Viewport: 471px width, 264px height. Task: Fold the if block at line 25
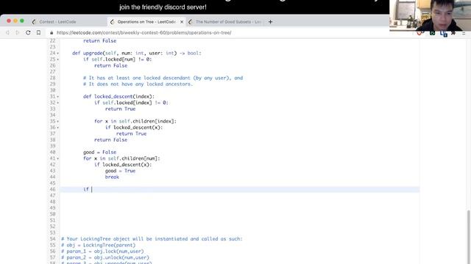[x=57, y=59]
